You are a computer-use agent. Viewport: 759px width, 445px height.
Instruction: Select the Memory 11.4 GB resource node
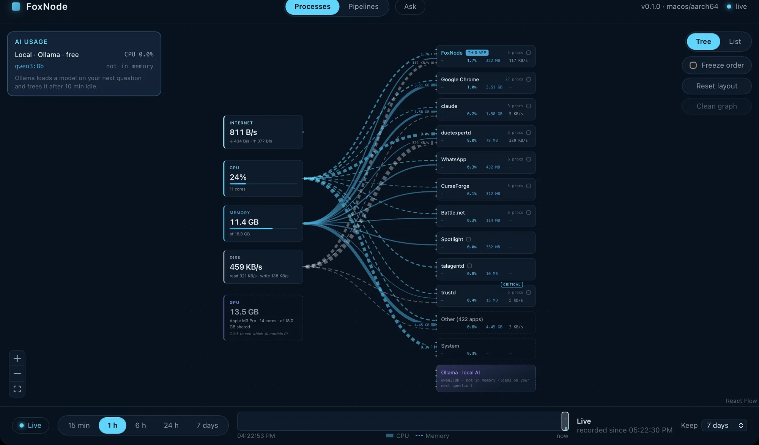click(x=263, y=223)
